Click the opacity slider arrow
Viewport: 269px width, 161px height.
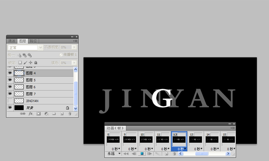tap(74, 47)
